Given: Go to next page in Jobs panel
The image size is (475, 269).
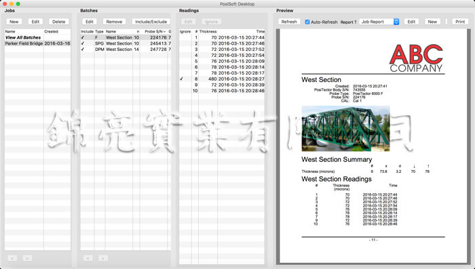Looking at the screenshot, I should pyautogui.click(x=27, y=258).
